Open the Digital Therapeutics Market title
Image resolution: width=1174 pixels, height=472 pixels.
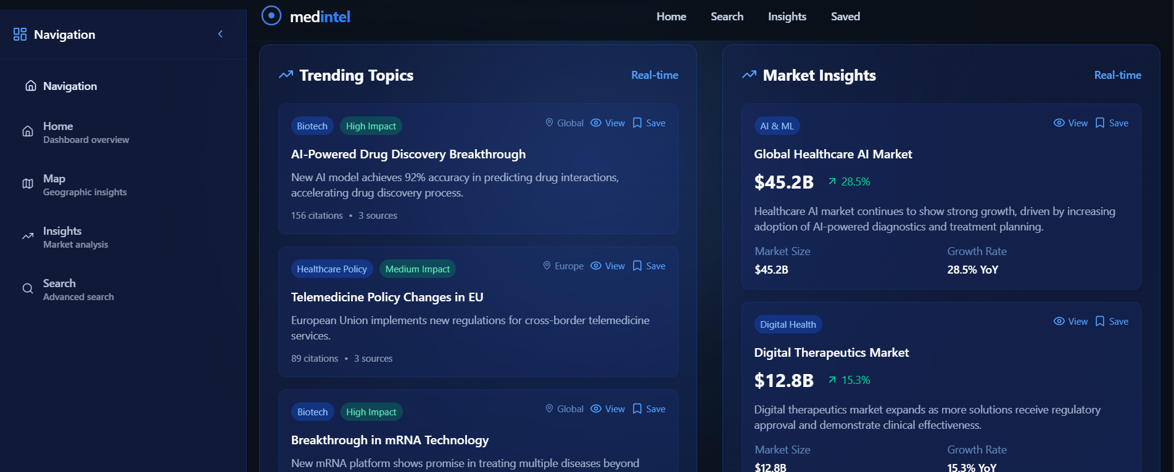(x=832, y=352)
